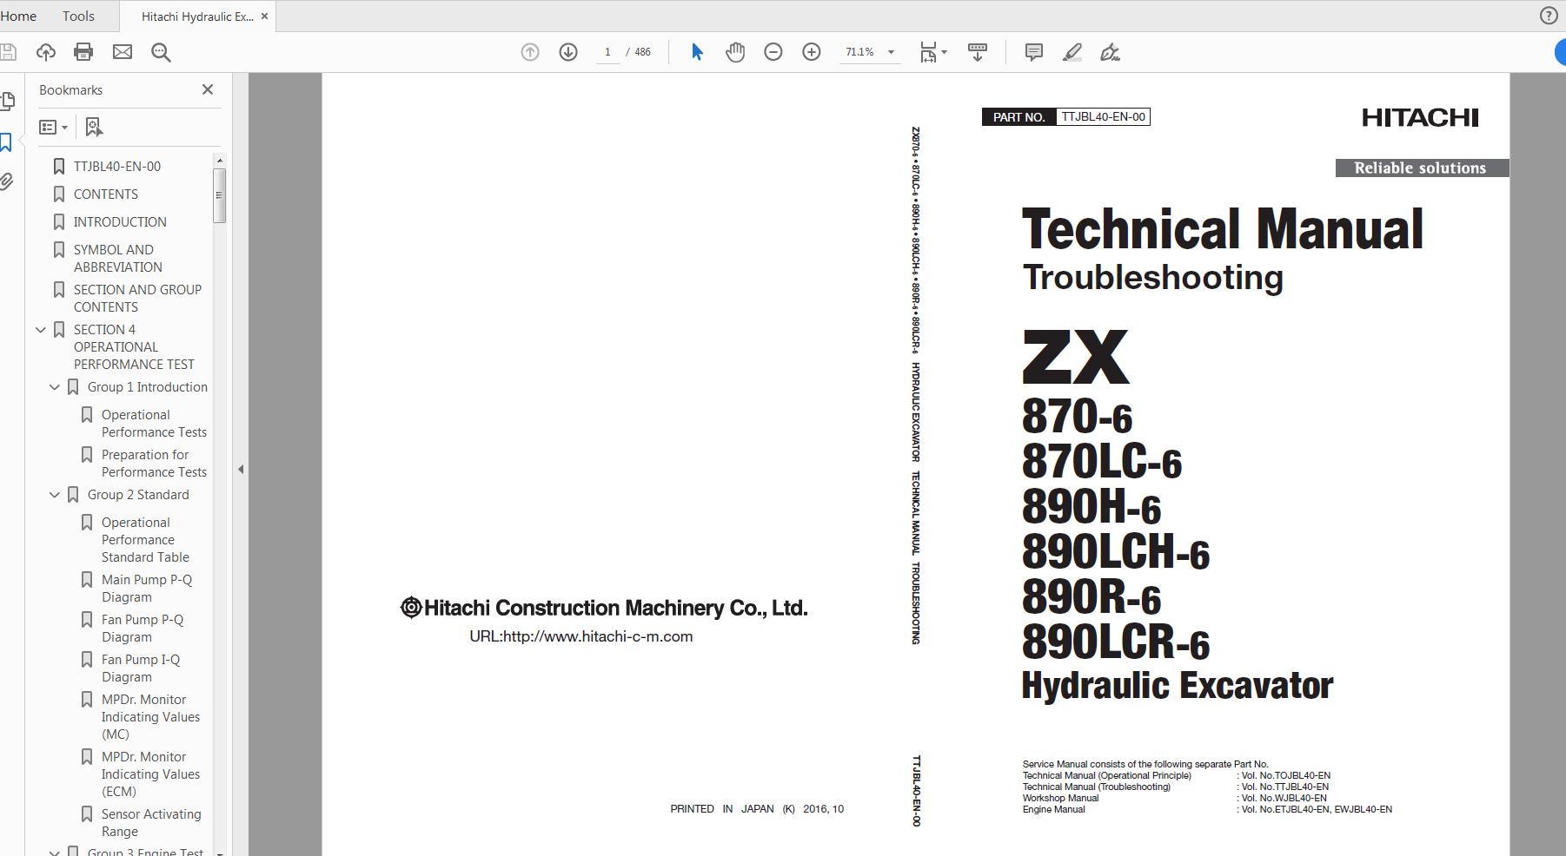Click the TTJBL40-EN-00 part number text
Viewport: 1566px width, 856px height.
point(1103,116)
